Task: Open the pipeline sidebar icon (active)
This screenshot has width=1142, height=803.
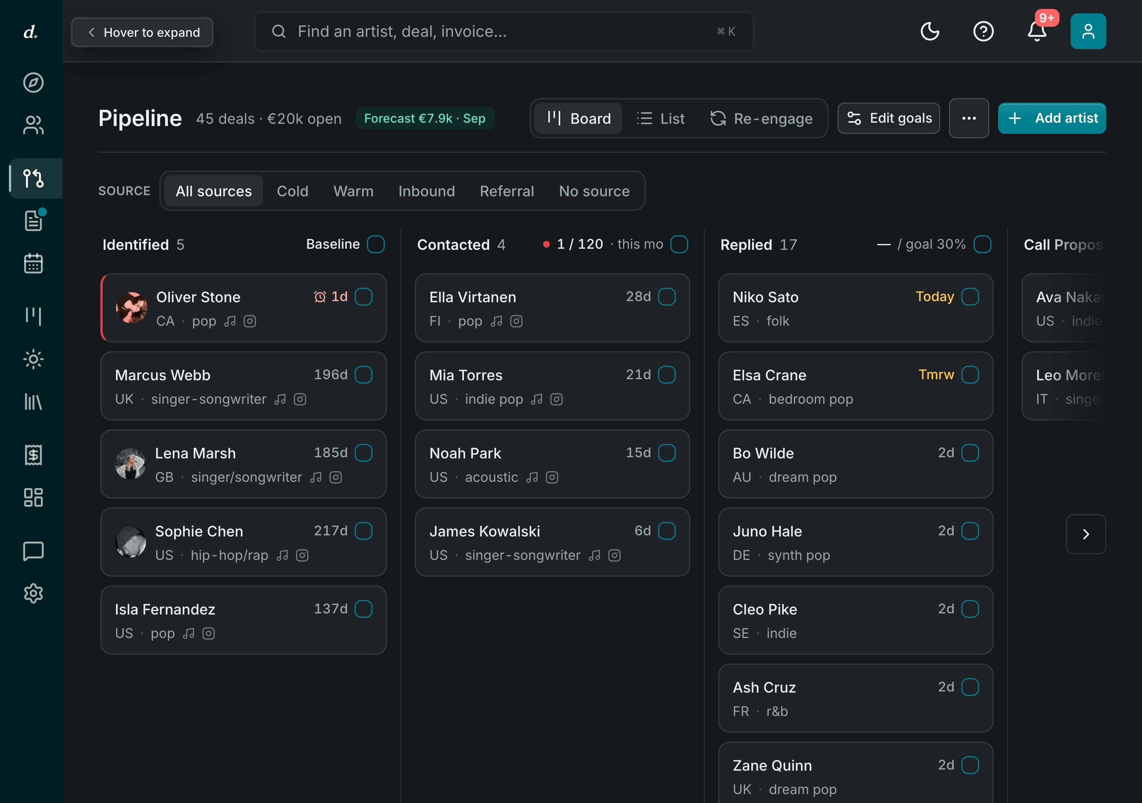Action: tap(33, 178)
